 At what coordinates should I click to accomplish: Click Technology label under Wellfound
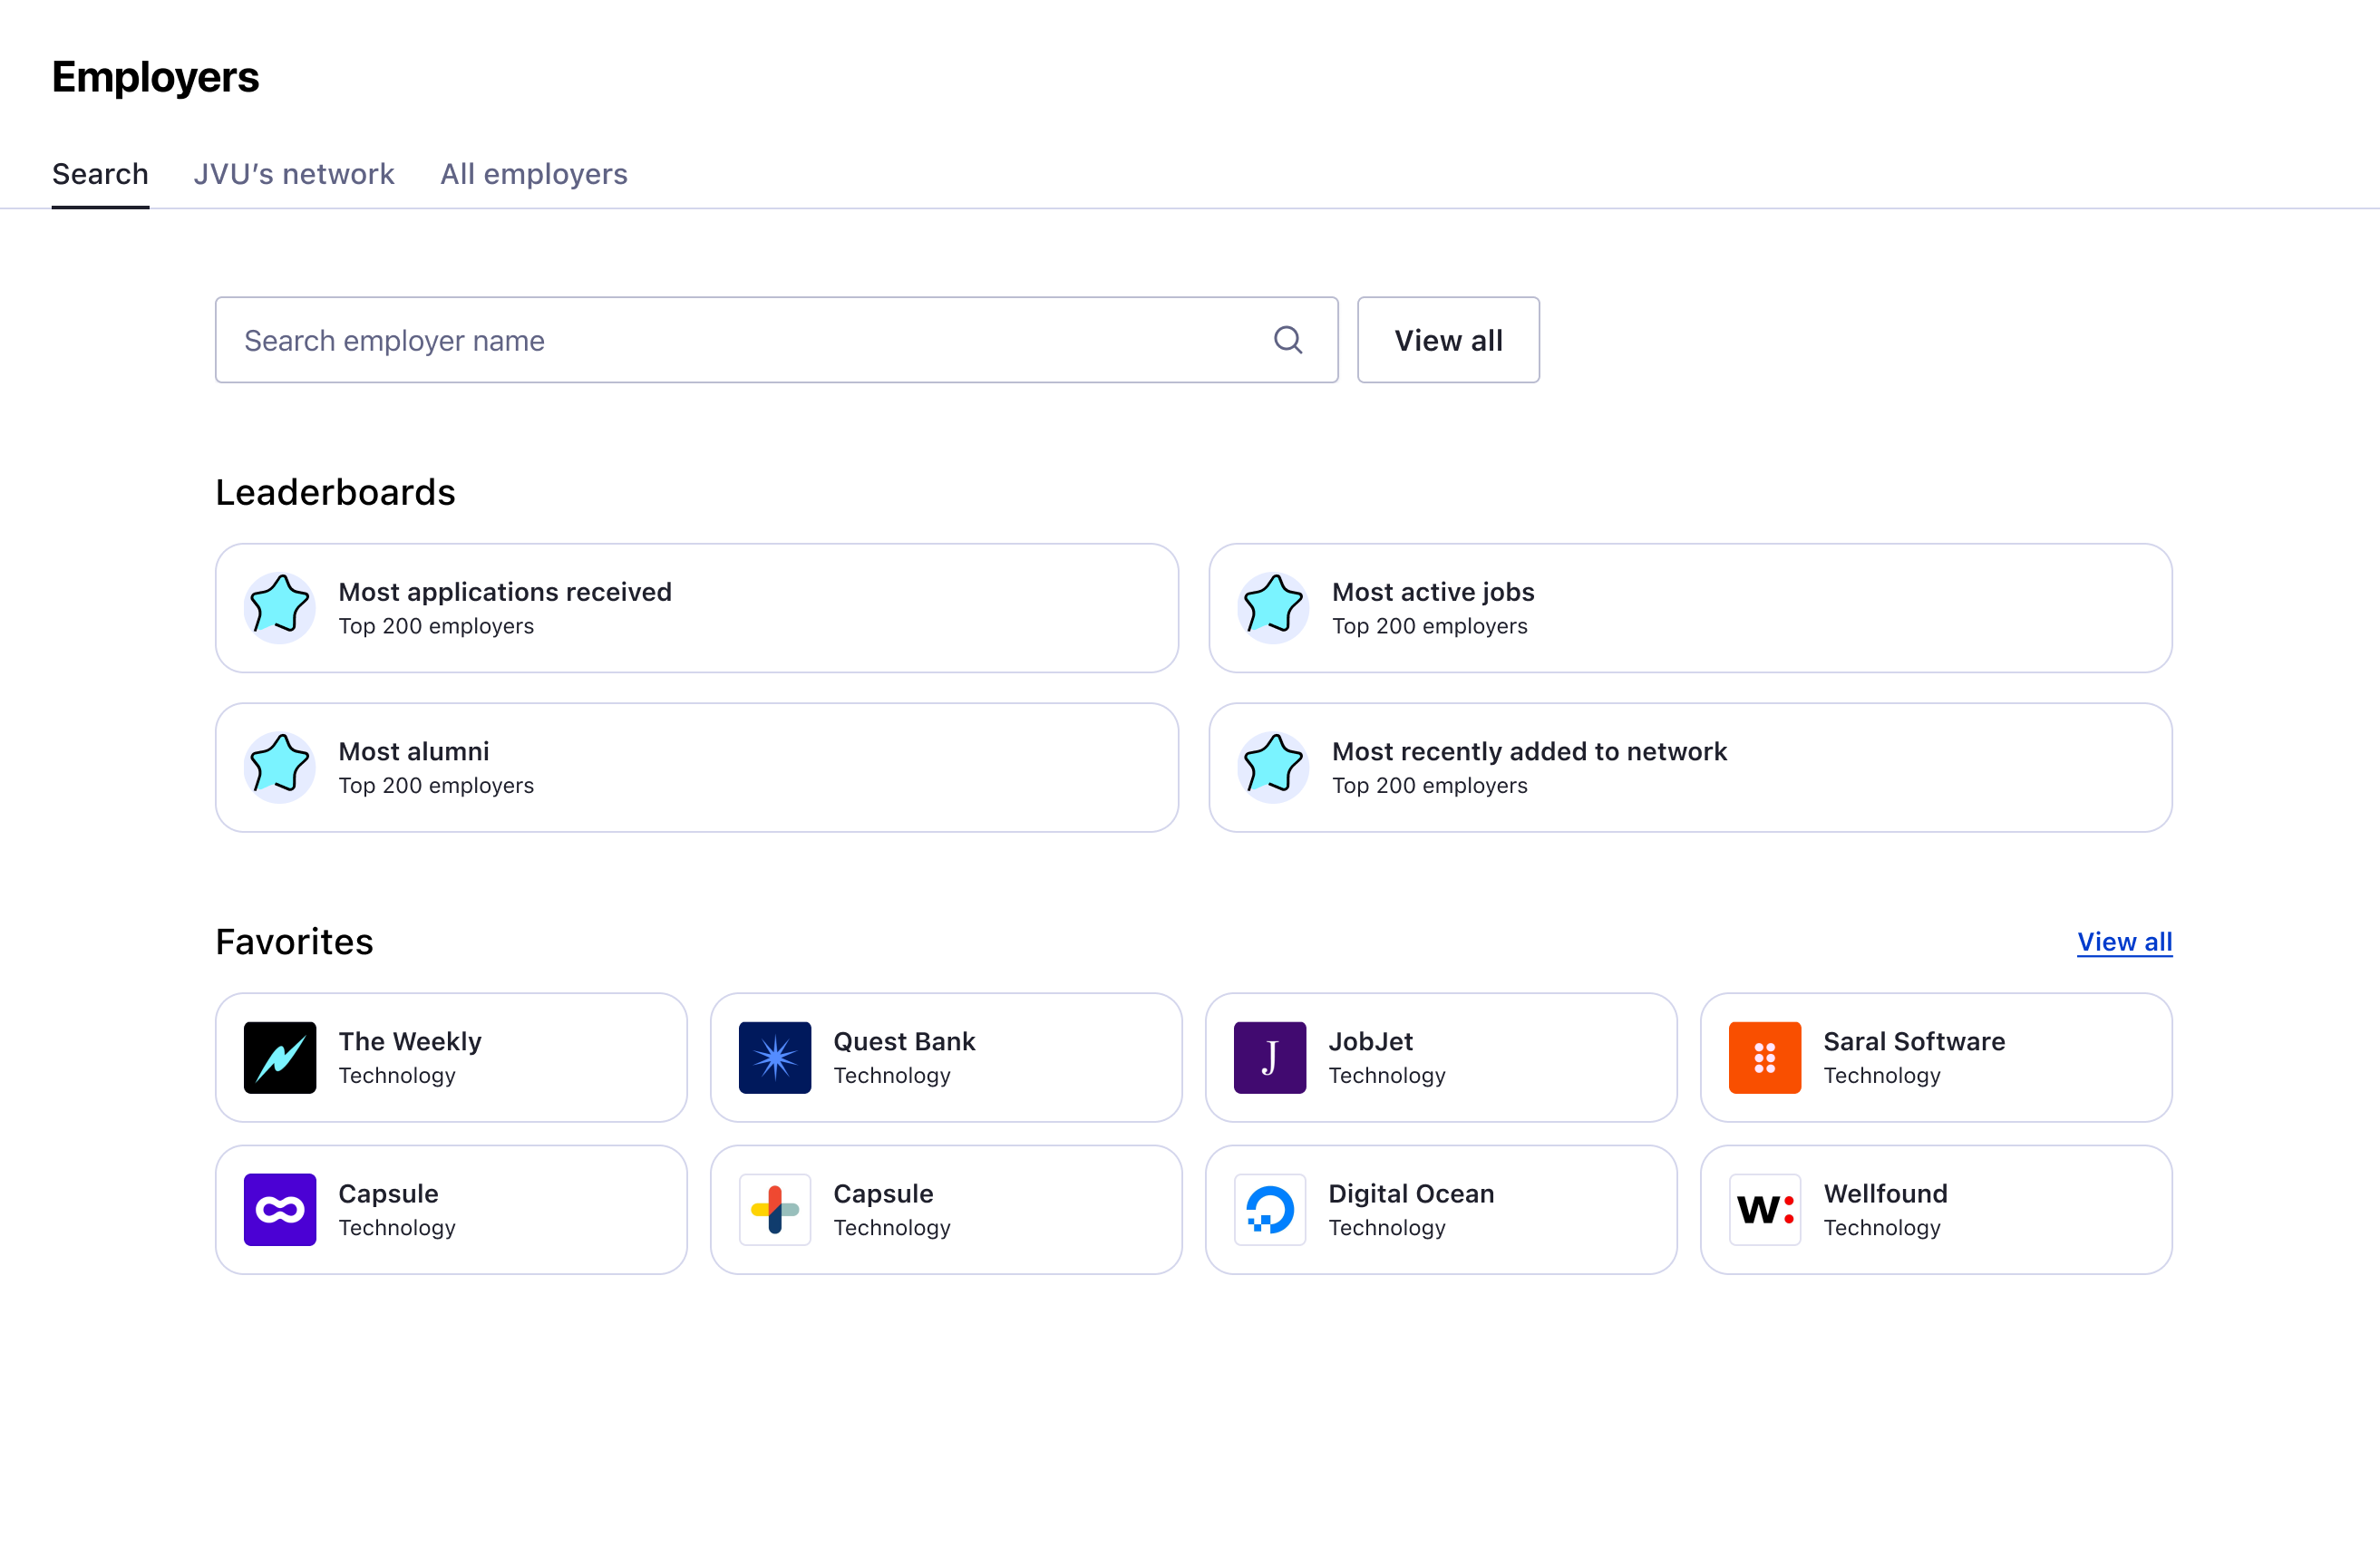pos(1882,1227)
